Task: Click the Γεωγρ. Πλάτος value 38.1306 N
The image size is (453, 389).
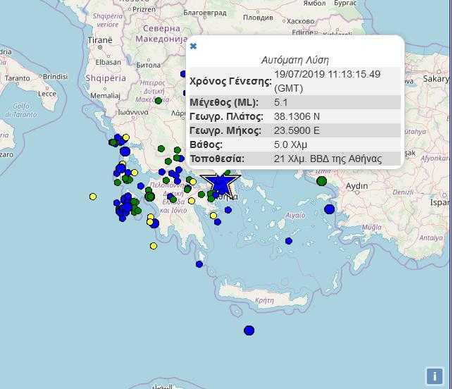Action: (x=297, y=116)
